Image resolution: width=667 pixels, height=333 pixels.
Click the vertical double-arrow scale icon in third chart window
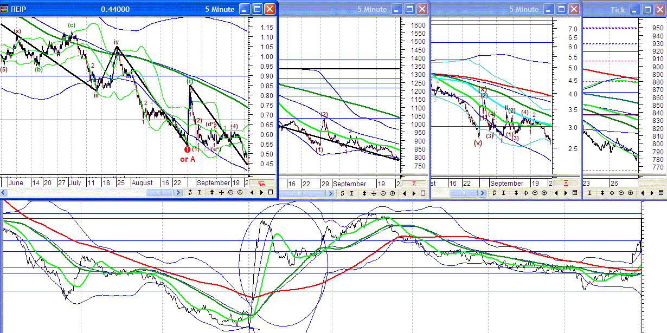pos(516,193)
